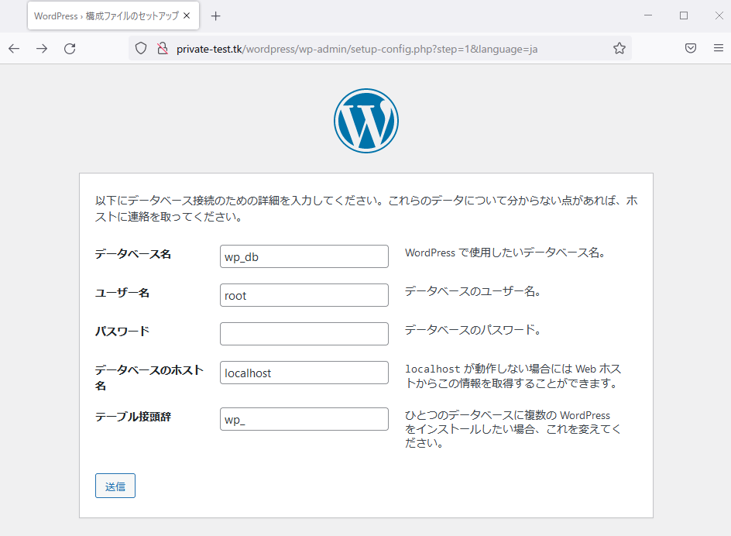
Task: Click the パスワード label
Action: 122,332
